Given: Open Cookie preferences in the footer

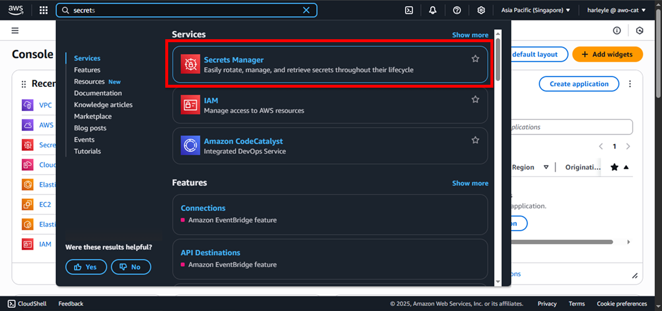Looking at the screenshot, I should point(622,304).
